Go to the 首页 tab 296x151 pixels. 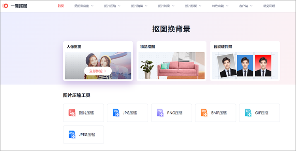tap(61, 6)
